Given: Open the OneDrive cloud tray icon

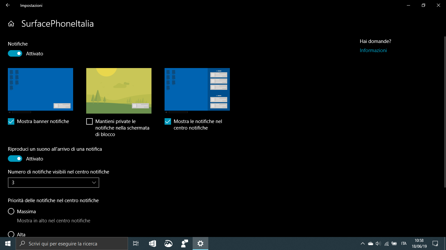Looking at the screenshot, I should (371, 243).
